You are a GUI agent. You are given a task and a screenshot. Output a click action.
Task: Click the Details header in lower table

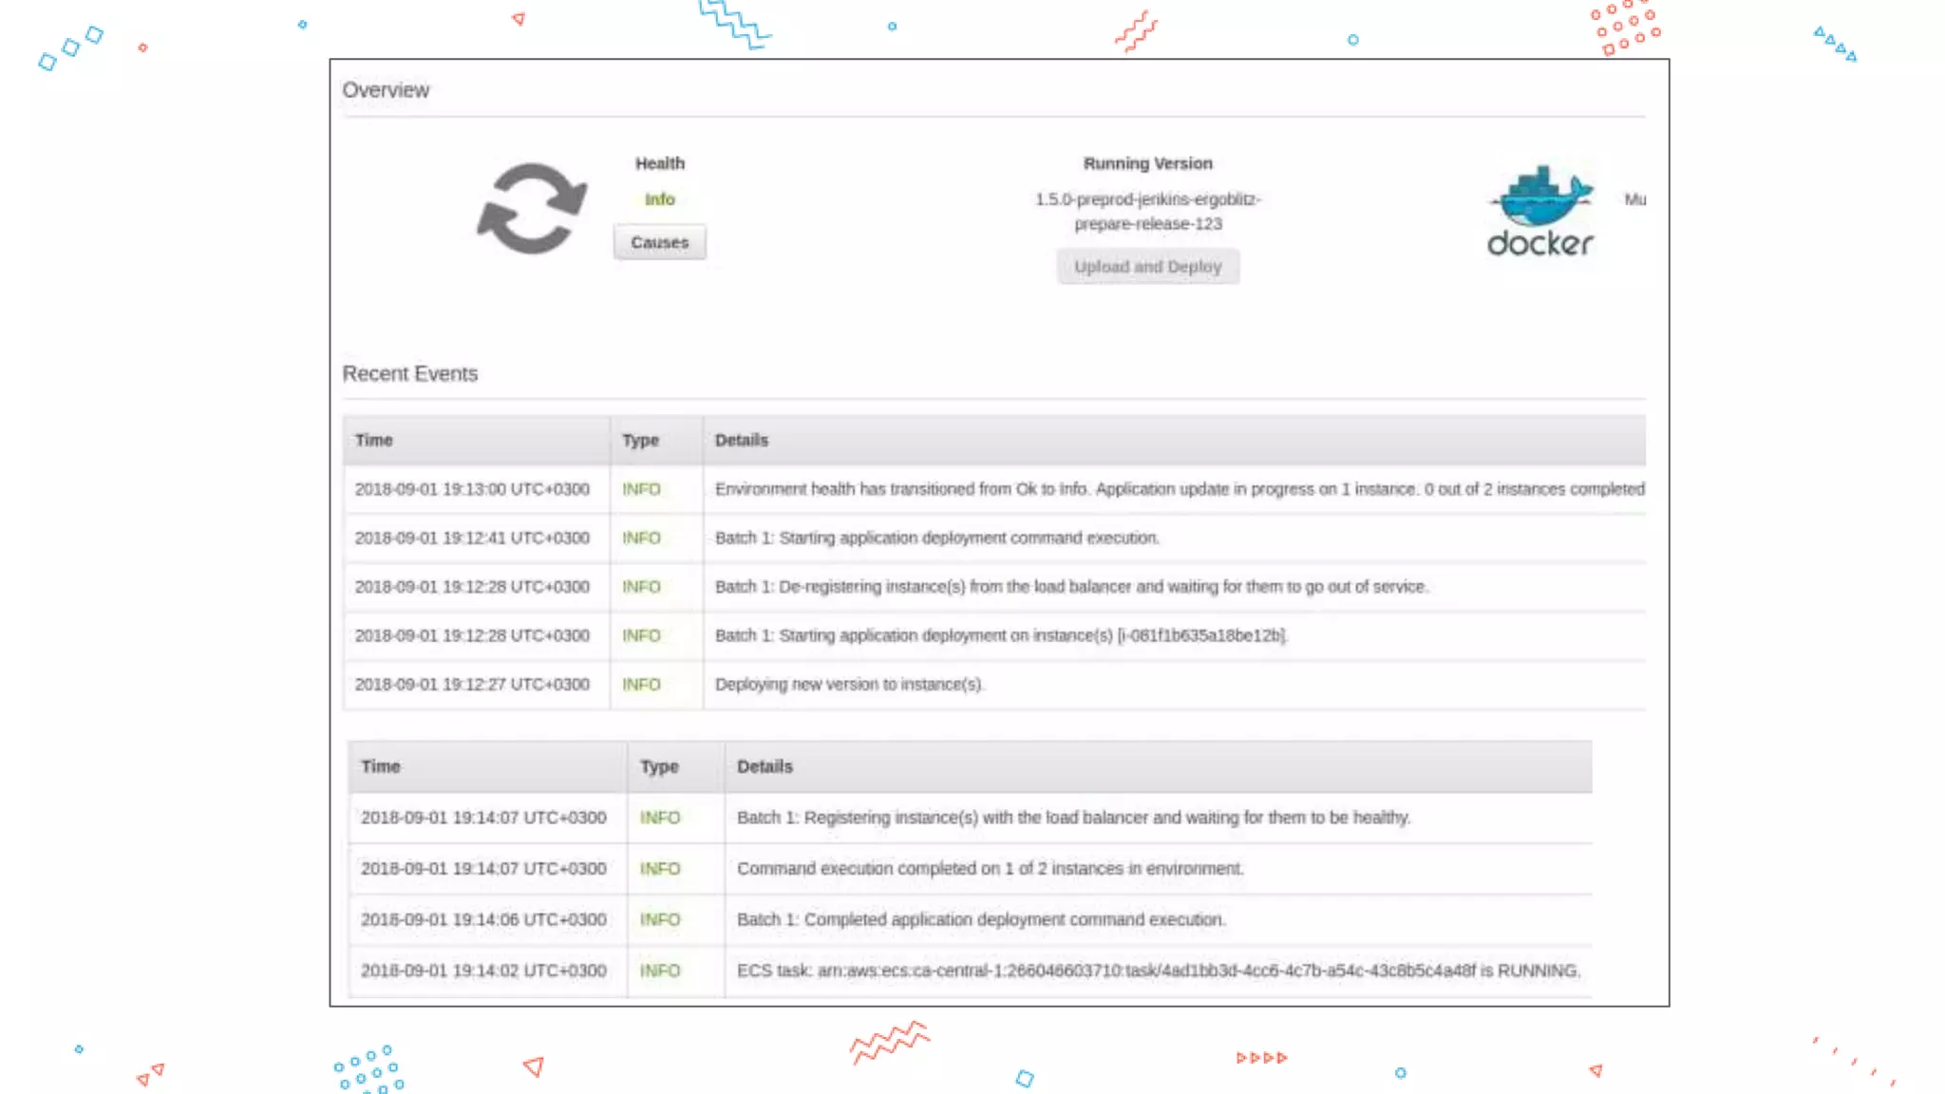click(x=765, y=766)
